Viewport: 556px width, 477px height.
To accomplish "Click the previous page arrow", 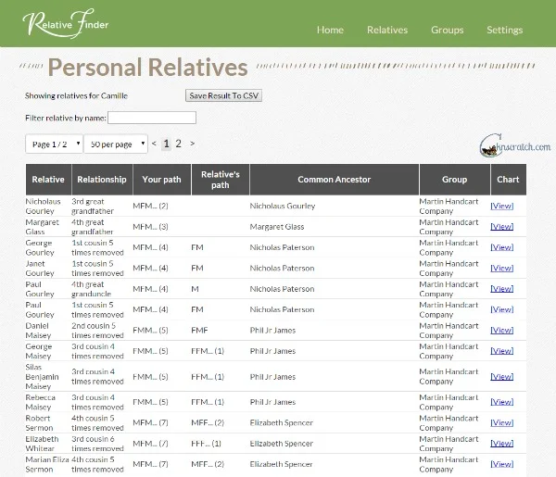I will pyautogui.click(x=154, y=144).
